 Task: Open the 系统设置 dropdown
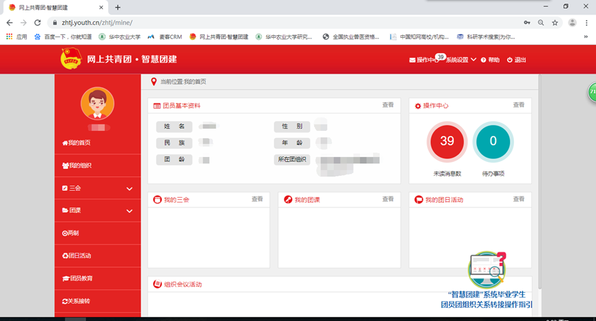click(x=461, y=60)
